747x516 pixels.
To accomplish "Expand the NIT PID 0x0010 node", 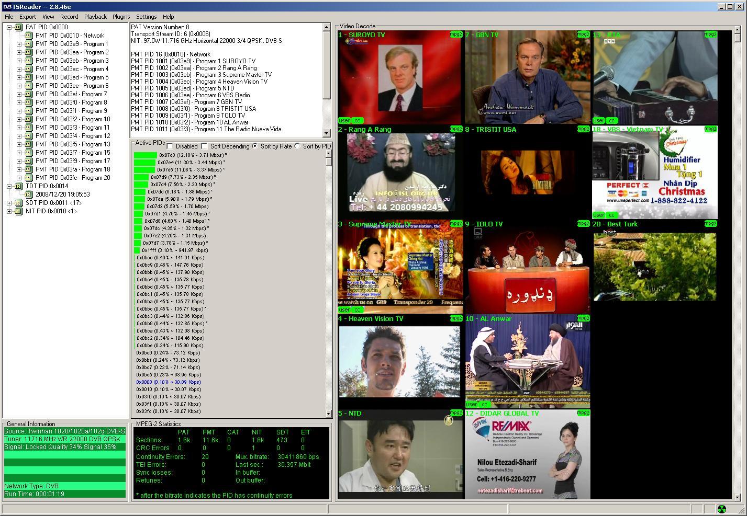I will (9, 211).
